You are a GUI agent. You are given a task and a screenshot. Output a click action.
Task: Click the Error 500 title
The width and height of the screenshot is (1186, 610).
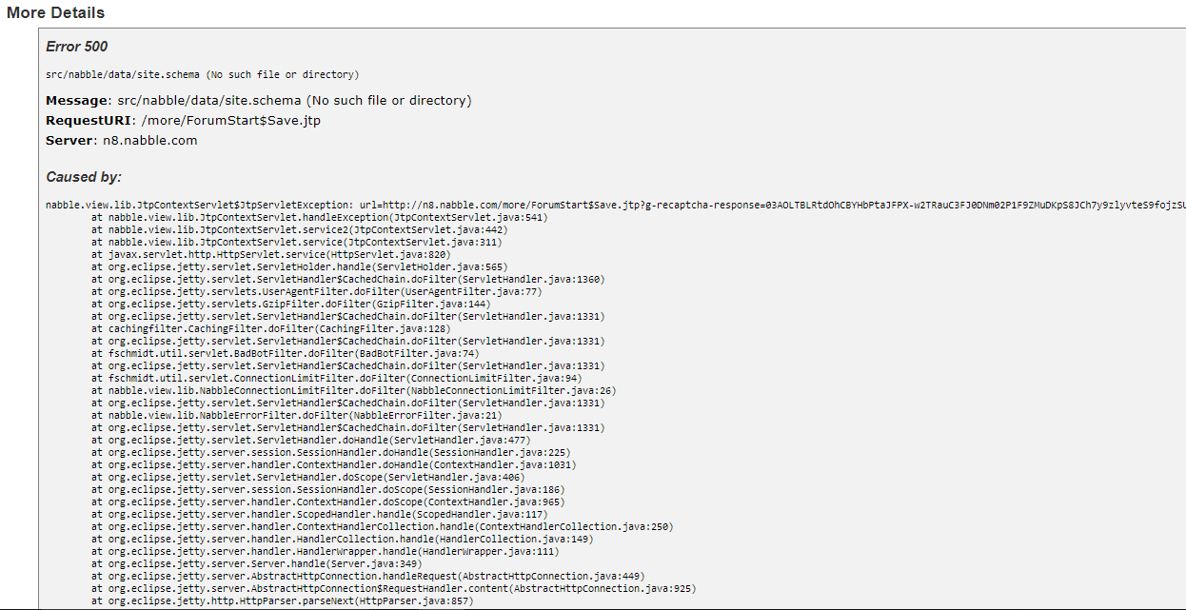point(77,47)
